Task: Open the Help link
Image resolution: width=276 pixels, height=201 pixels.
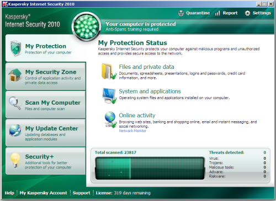Action: click(9, 193)
